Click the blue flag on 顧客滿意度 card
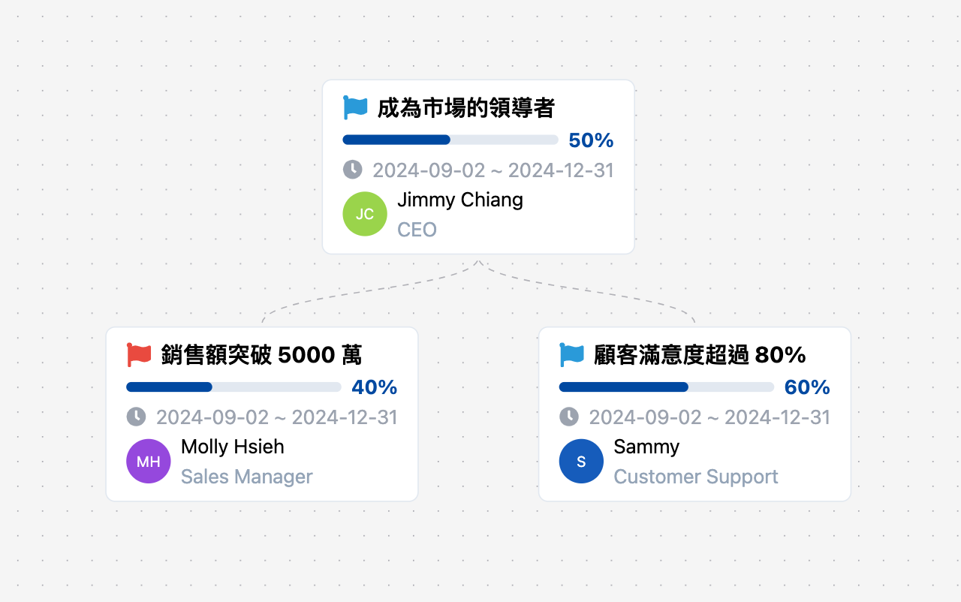Image resolution: width=961 pixels, height=602 pixels. tap(571, 354)
